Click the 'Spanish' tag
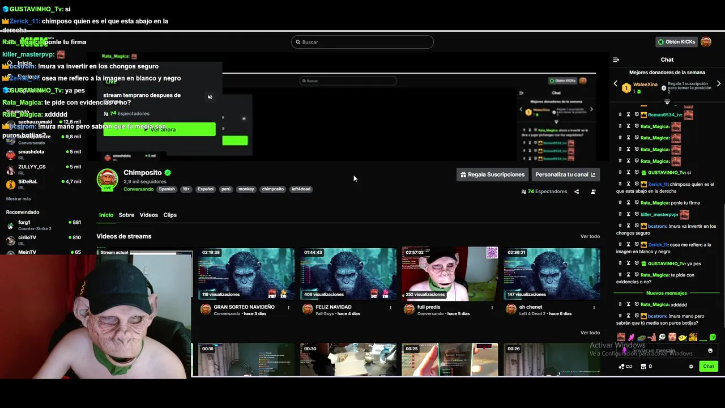 tap(167, 189)
